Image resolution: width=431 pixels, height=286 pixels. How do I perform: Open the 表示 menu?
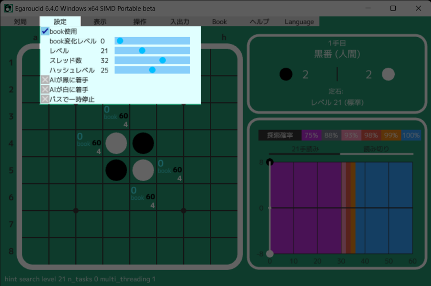[100, 22]
